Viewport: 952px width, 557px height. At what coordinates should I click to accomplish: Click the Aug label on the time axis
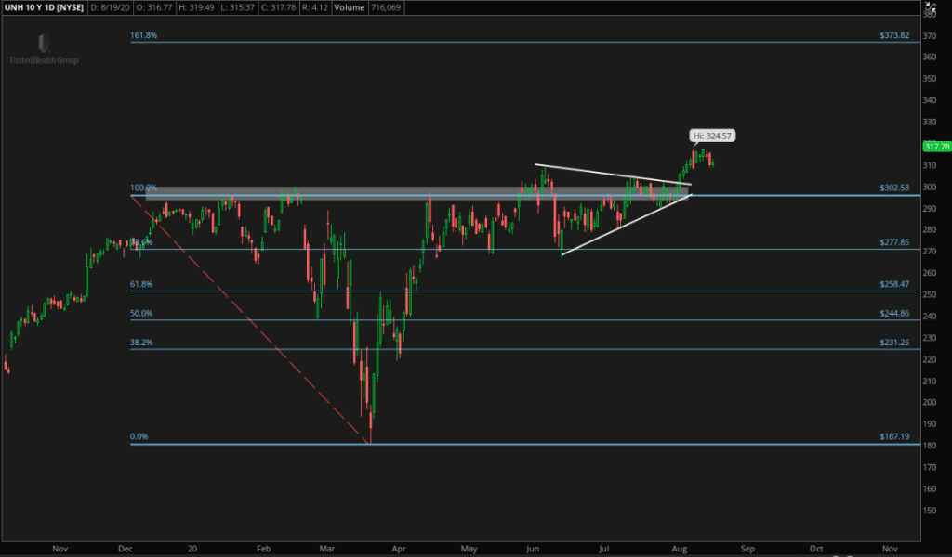click(x=680, y=549)
